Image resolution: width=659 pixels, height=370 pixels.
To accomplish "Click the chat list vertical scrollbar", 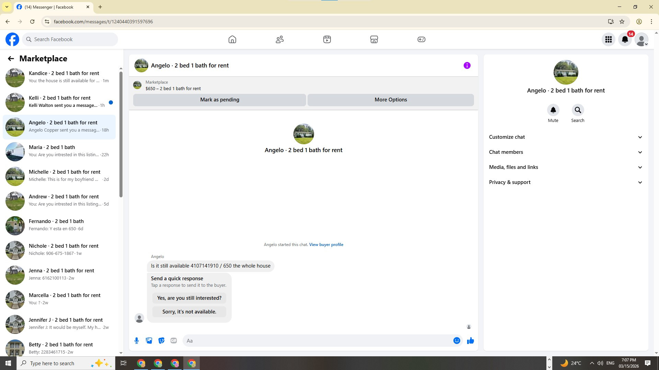I will click(121, 135).
